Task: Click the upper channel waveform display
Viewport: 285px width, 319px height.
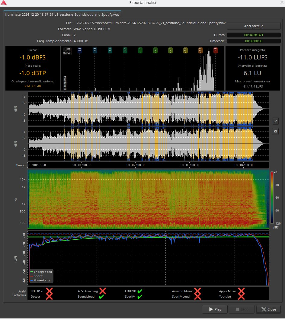Action: pyautogui.click(x=149, y=108)
